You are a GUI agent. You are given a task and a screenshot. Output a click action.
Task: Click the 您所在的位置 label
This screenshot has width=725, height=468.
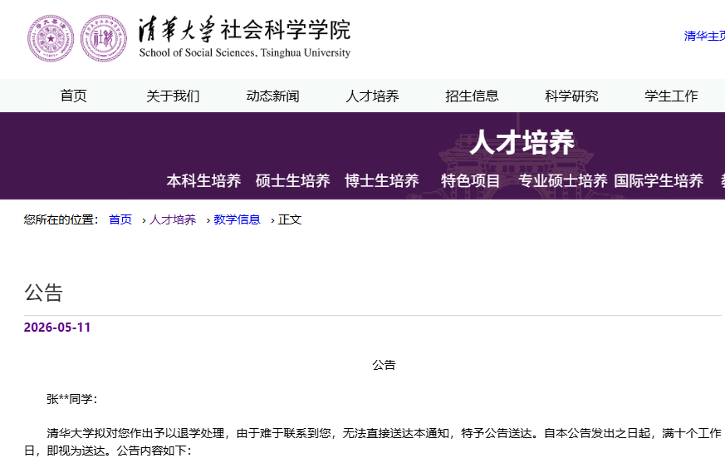click(61, 219)
